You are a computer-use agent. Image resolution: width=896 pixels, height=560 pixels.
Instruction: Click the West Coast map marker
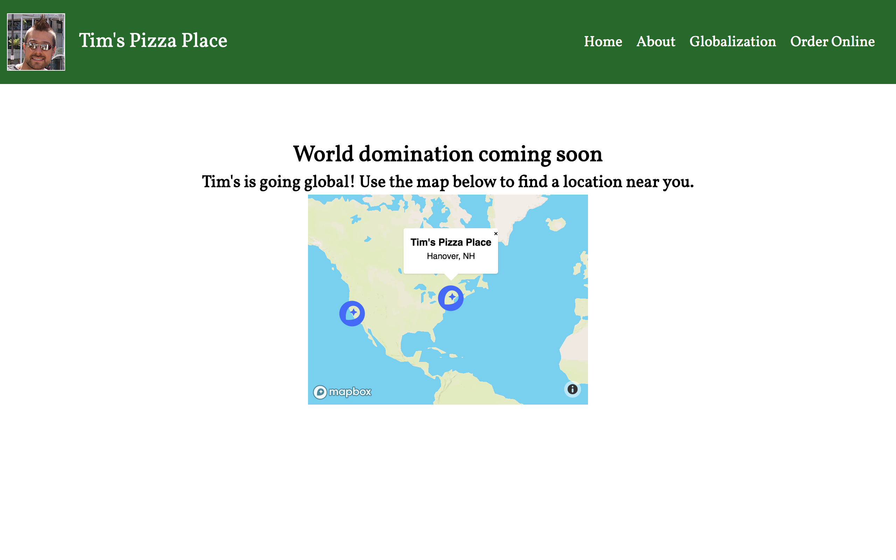[x=352, y=313]
